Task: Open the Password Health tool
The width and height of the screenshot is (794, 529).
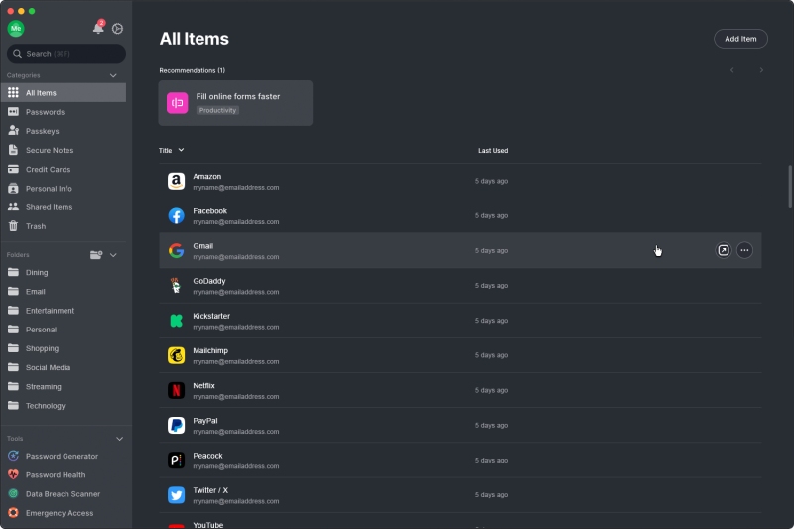Action: coord(64,474)
